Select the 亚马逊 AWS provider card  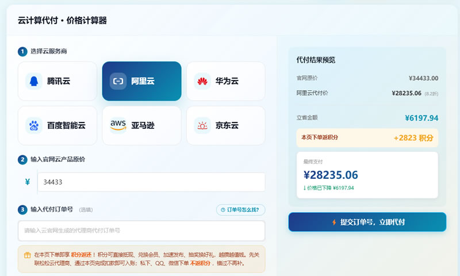click(x=141, y=125)
